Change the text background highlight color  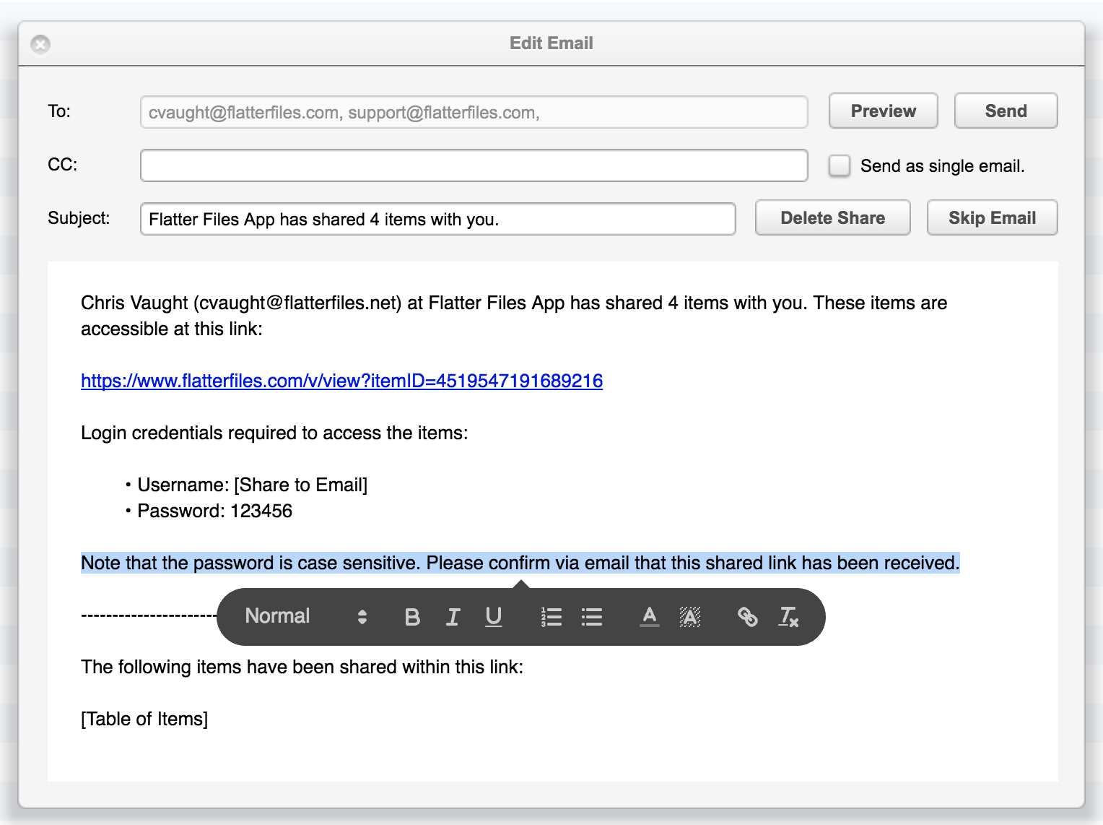(x=690, y=617)
